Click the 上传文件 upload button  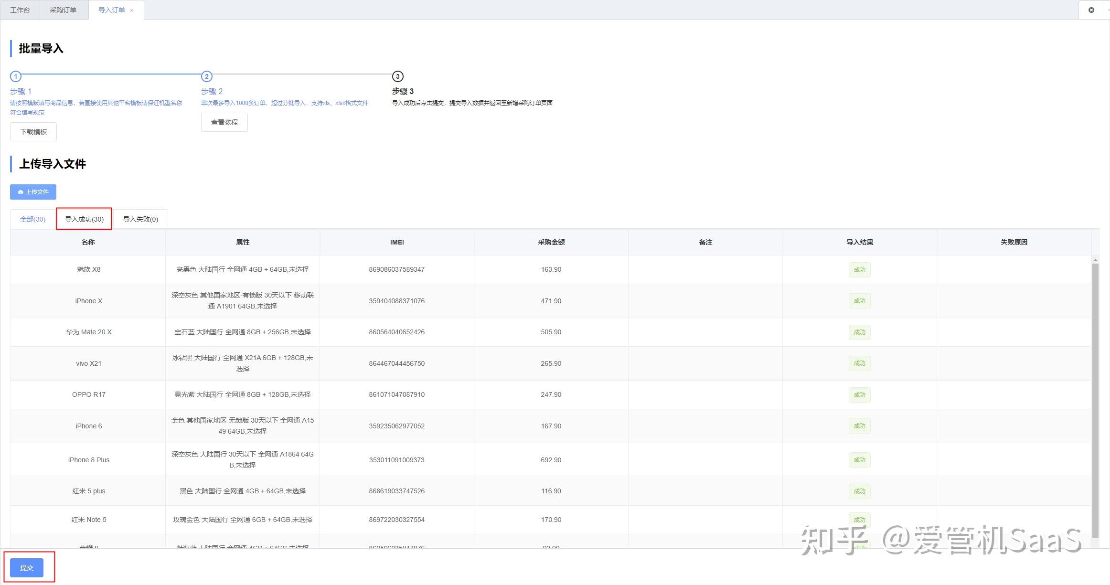pos(33,192)
